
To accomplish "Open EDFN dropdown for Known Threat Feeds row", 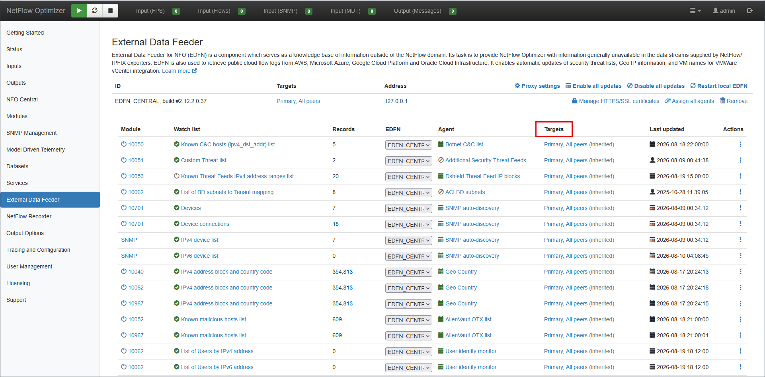I will pos(409,177).
